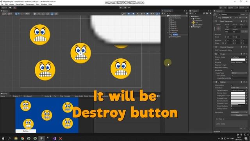Expand the Packages folder in Project
Image resolution: width=250 pixels, height=141 pixels.
pyautogui.click(x=190, y=27)
